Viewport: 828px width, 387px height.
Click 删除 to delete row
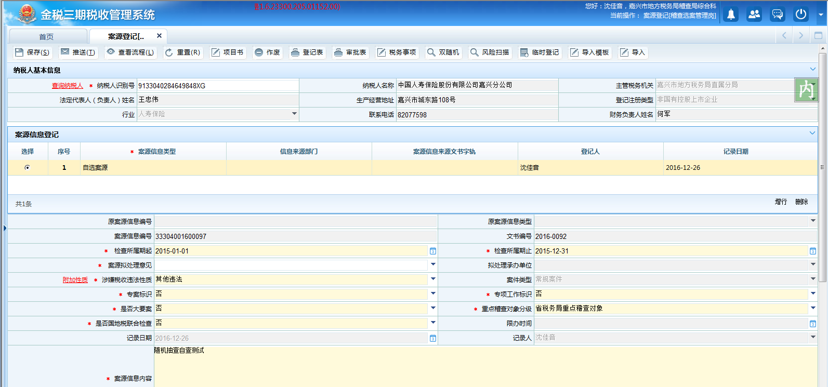[x=801, y=202]
